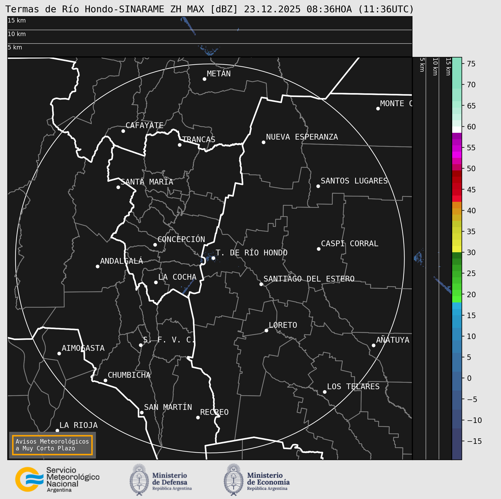Select the T. de Río Hondo radar marker
501x499 pixels.
[x=213, y=258]
